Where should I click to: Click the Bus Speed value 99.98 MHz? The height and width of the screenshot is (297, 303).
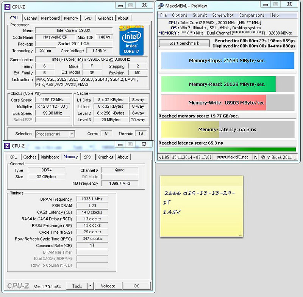[x=52, y=113]
